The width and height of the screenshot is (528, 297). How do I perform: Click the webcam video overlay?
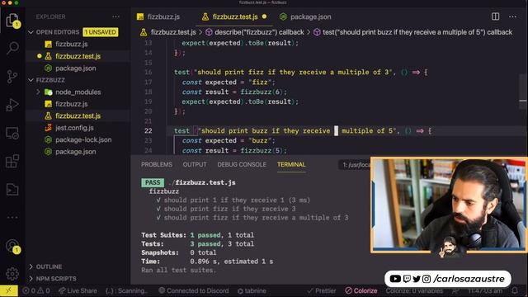[449, 205]
